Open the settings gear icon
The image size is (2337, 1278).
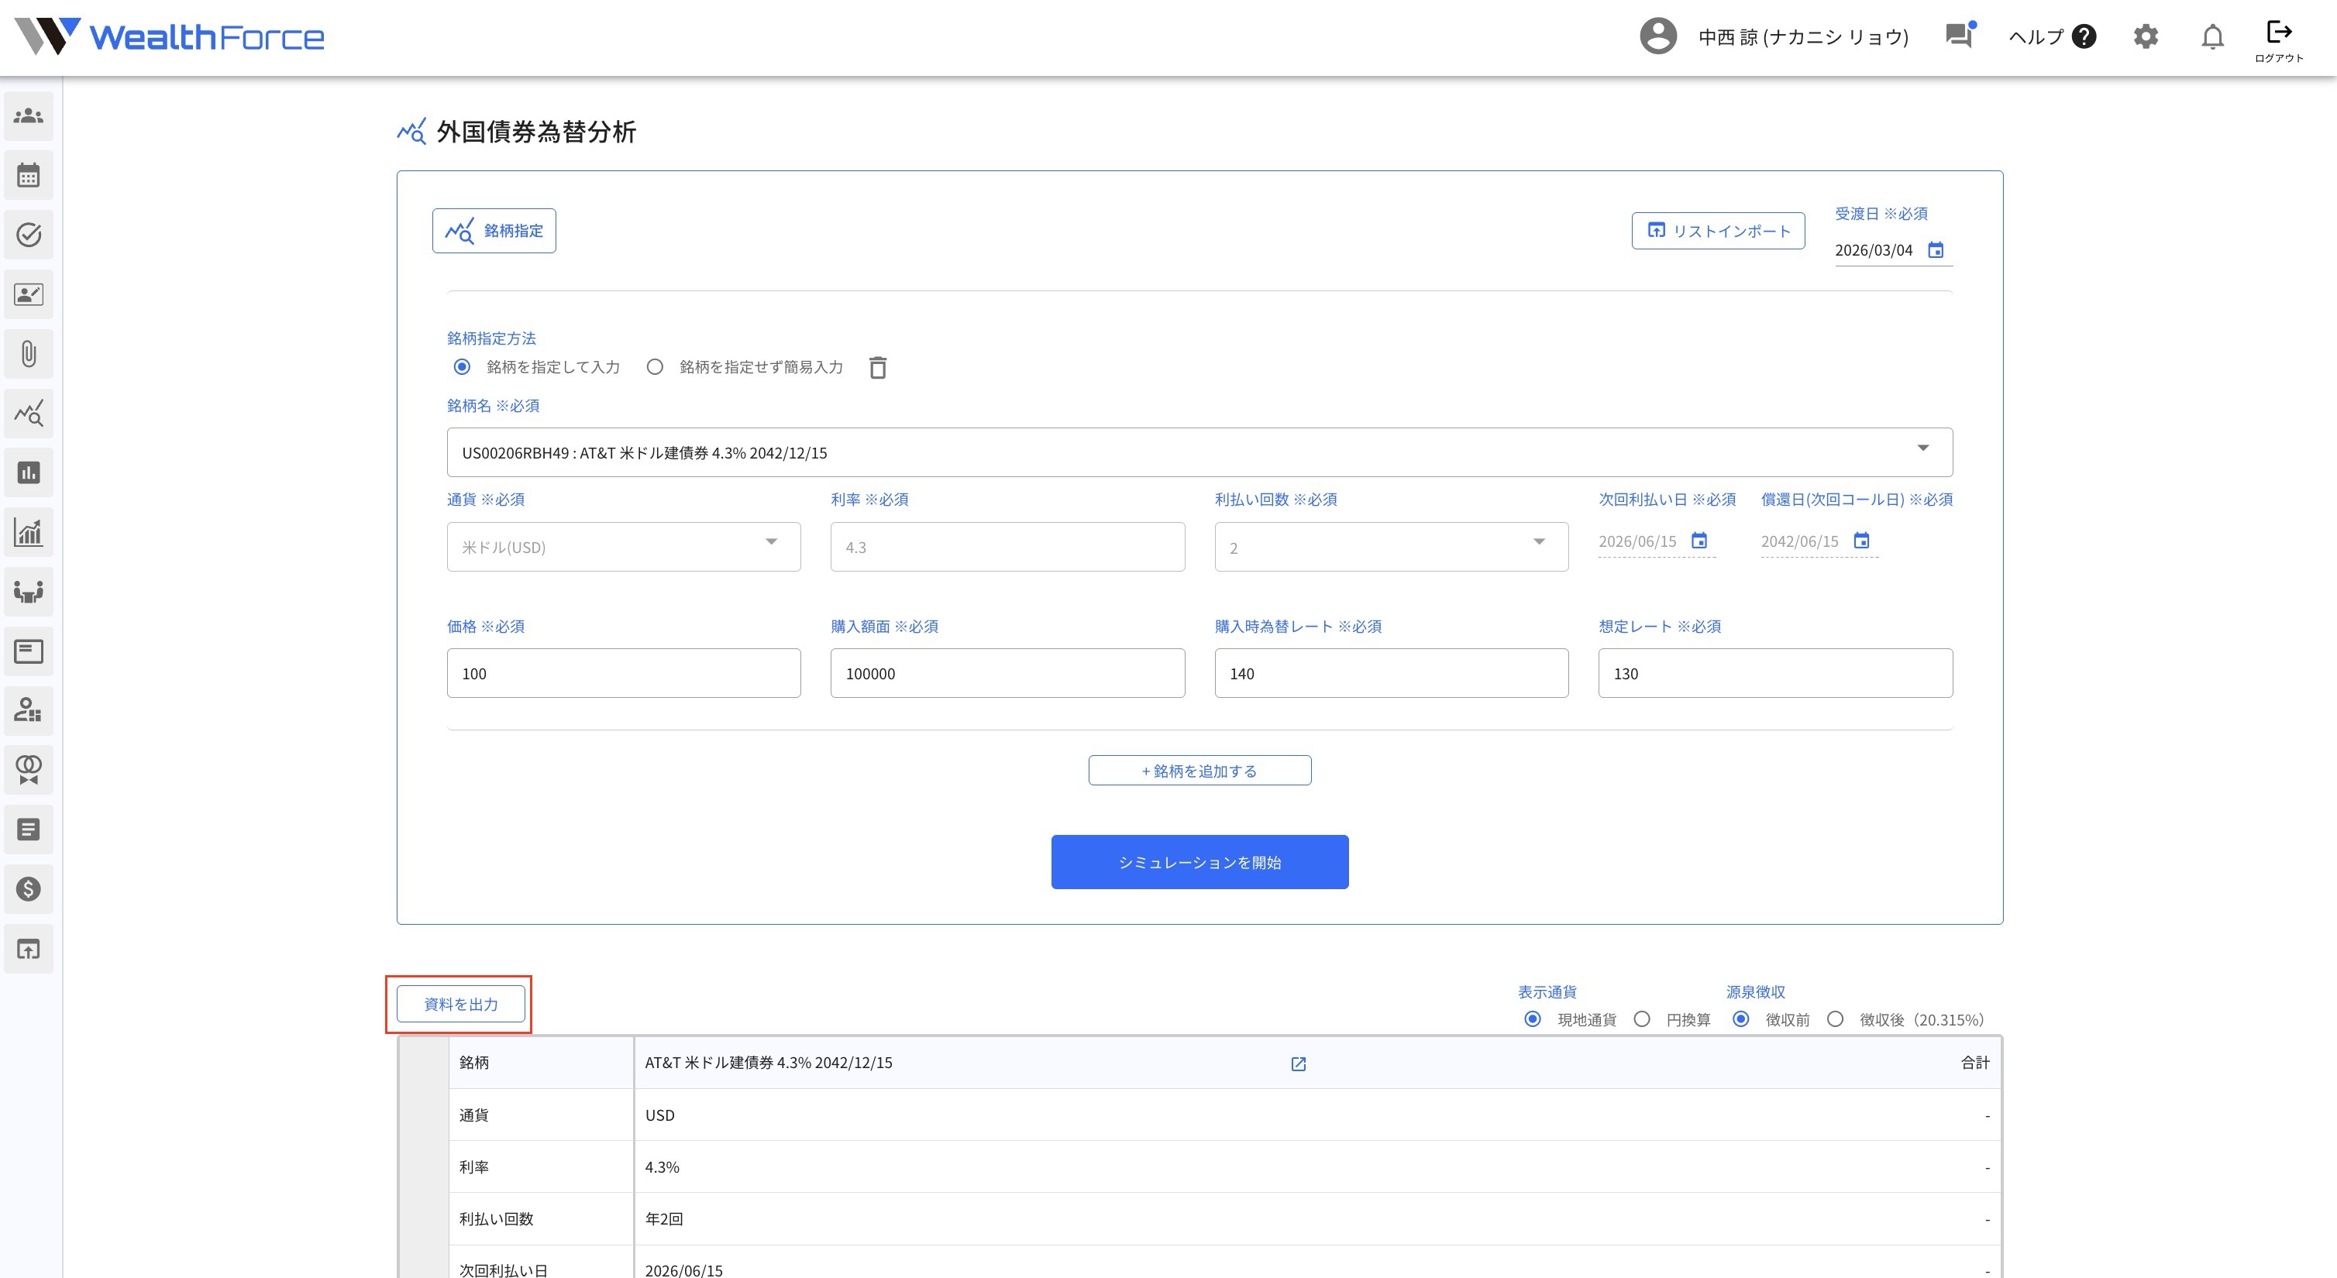coord(2146,37)
